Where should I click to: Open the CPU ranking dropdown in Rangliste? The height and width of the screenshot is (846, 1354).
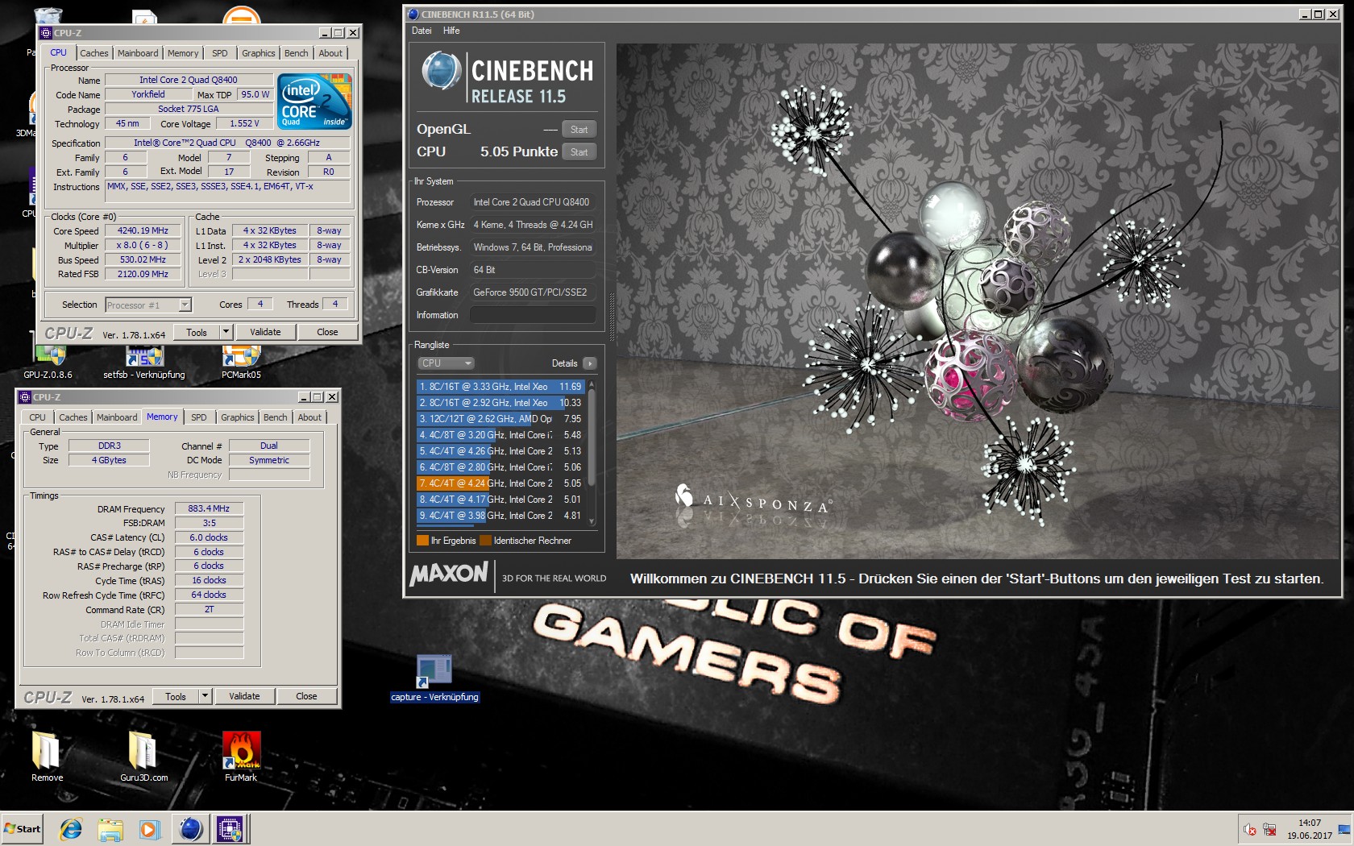coord(446,363)
